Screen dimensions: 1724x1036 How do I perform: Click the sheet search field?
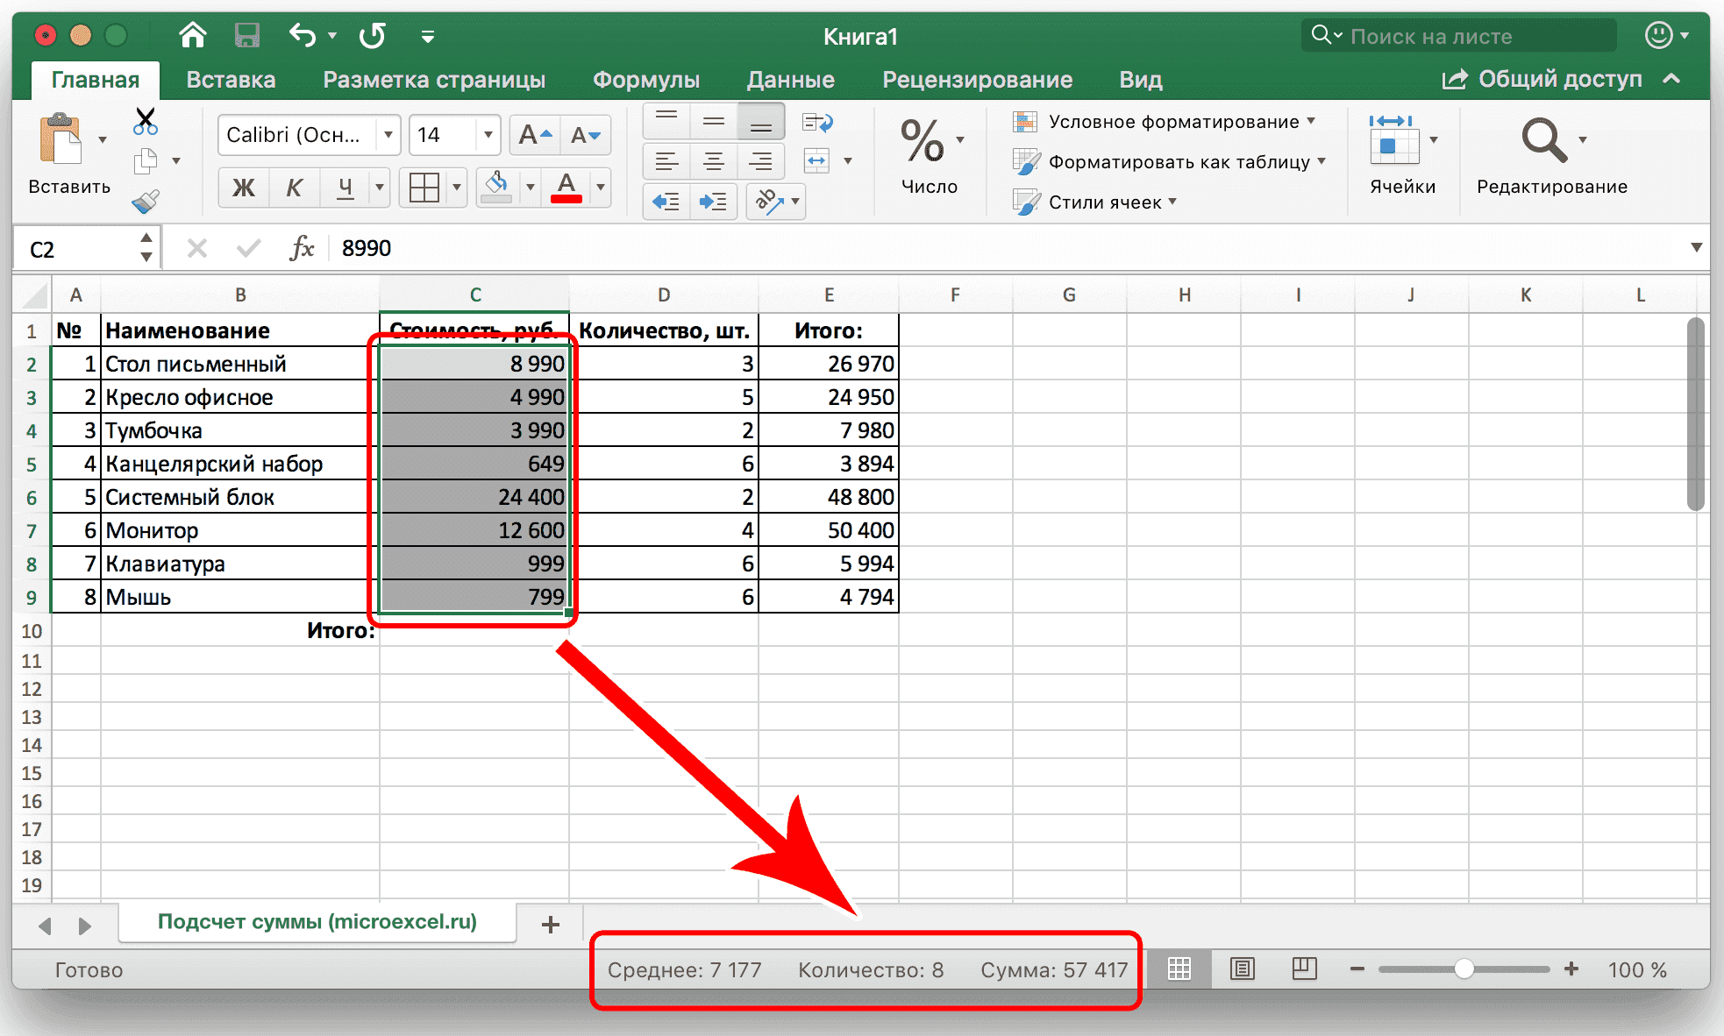coord(1460,36)
